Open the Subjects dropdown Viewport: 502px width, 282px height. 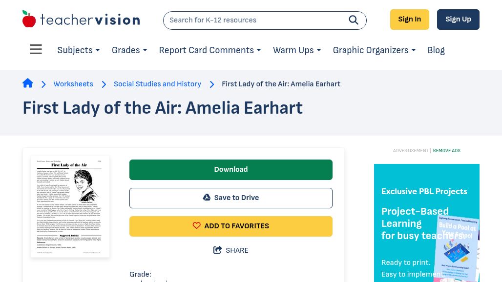coord(78,50)
